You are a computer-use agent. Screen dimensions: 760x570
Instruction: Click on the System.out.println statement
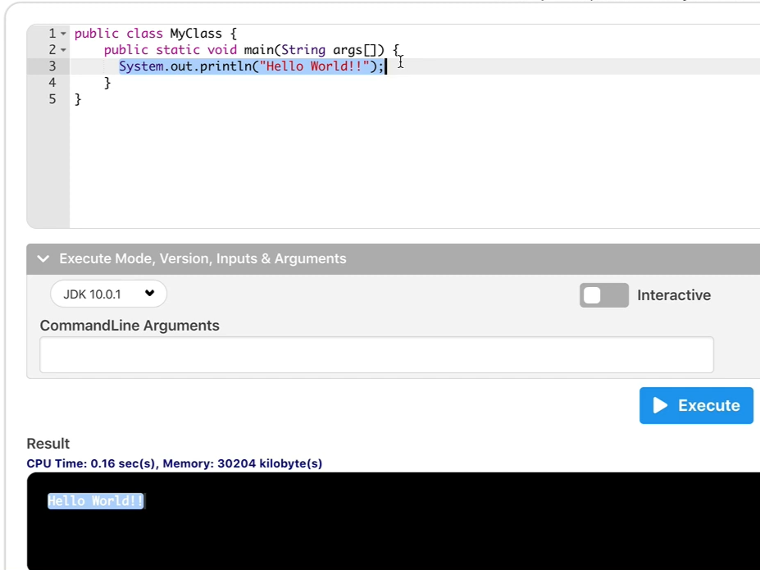(251, 66)
